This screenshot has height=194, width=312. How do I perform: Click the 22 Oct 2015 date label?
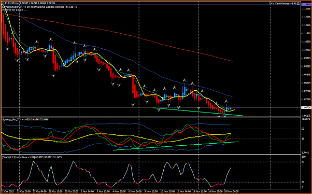pos(8,191)
